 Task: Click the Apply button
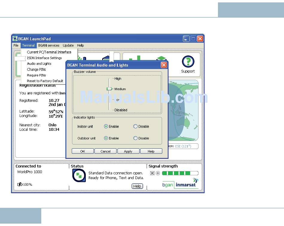[128, 151]
